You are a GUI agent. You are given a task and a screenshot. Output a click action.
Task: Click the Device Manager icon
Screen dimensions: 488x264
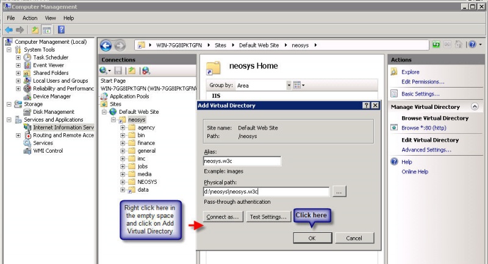pyautogui.click(x=27, y=96)
